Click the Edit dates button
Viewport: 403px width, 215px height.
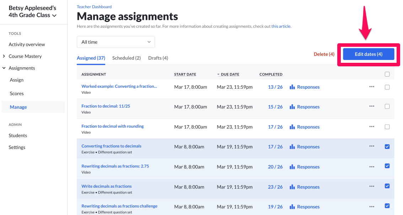pyautogui.click(x=369, y=54)
